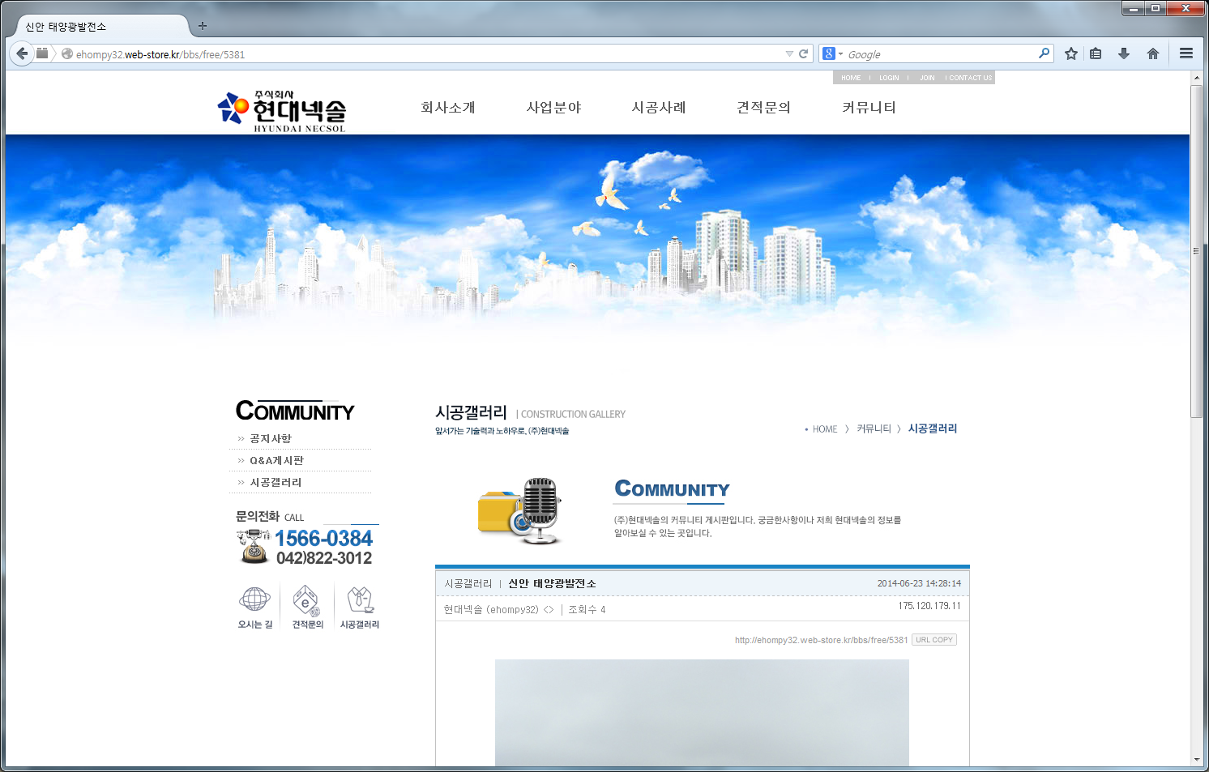This screenshot has height=772, width=1209.
Task: Open the 회사소개 navigation menu
Action: pos(447,107)
